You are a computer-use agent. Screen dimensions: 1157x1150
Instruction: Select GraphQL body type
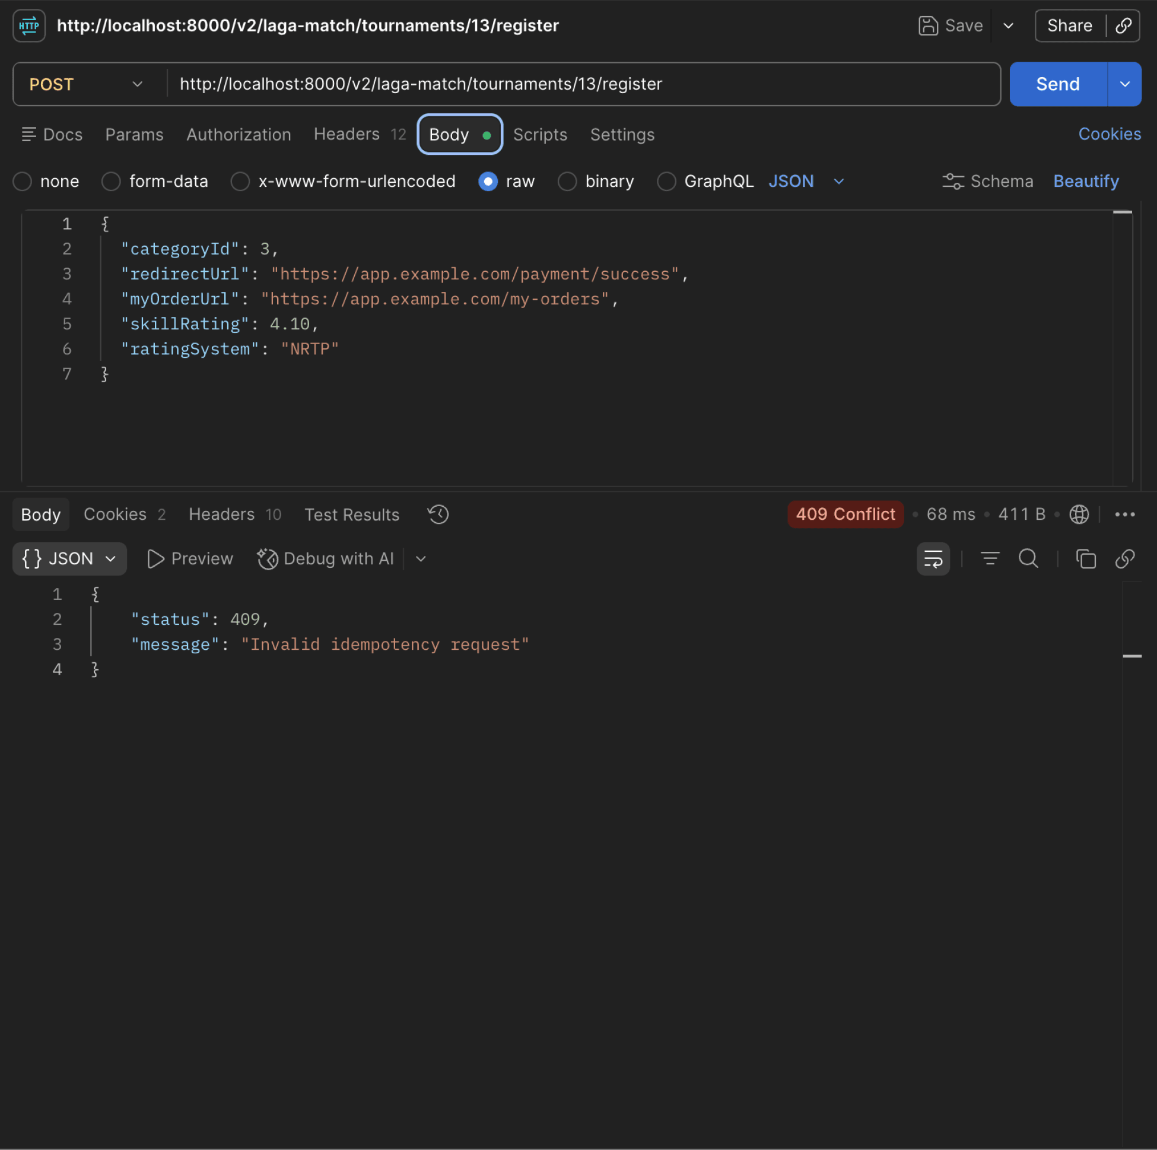point(666,181)
